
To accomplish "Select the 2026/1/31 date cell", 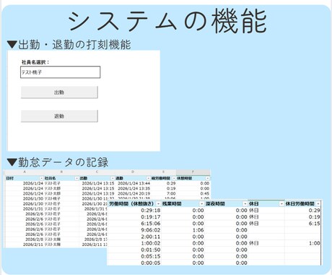I will (25, 208).
